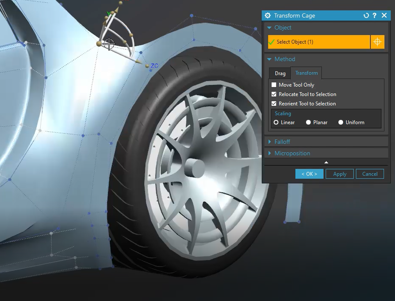
Task: Uncheck Relocate Tool to Selection
Action: pos(274,94)
